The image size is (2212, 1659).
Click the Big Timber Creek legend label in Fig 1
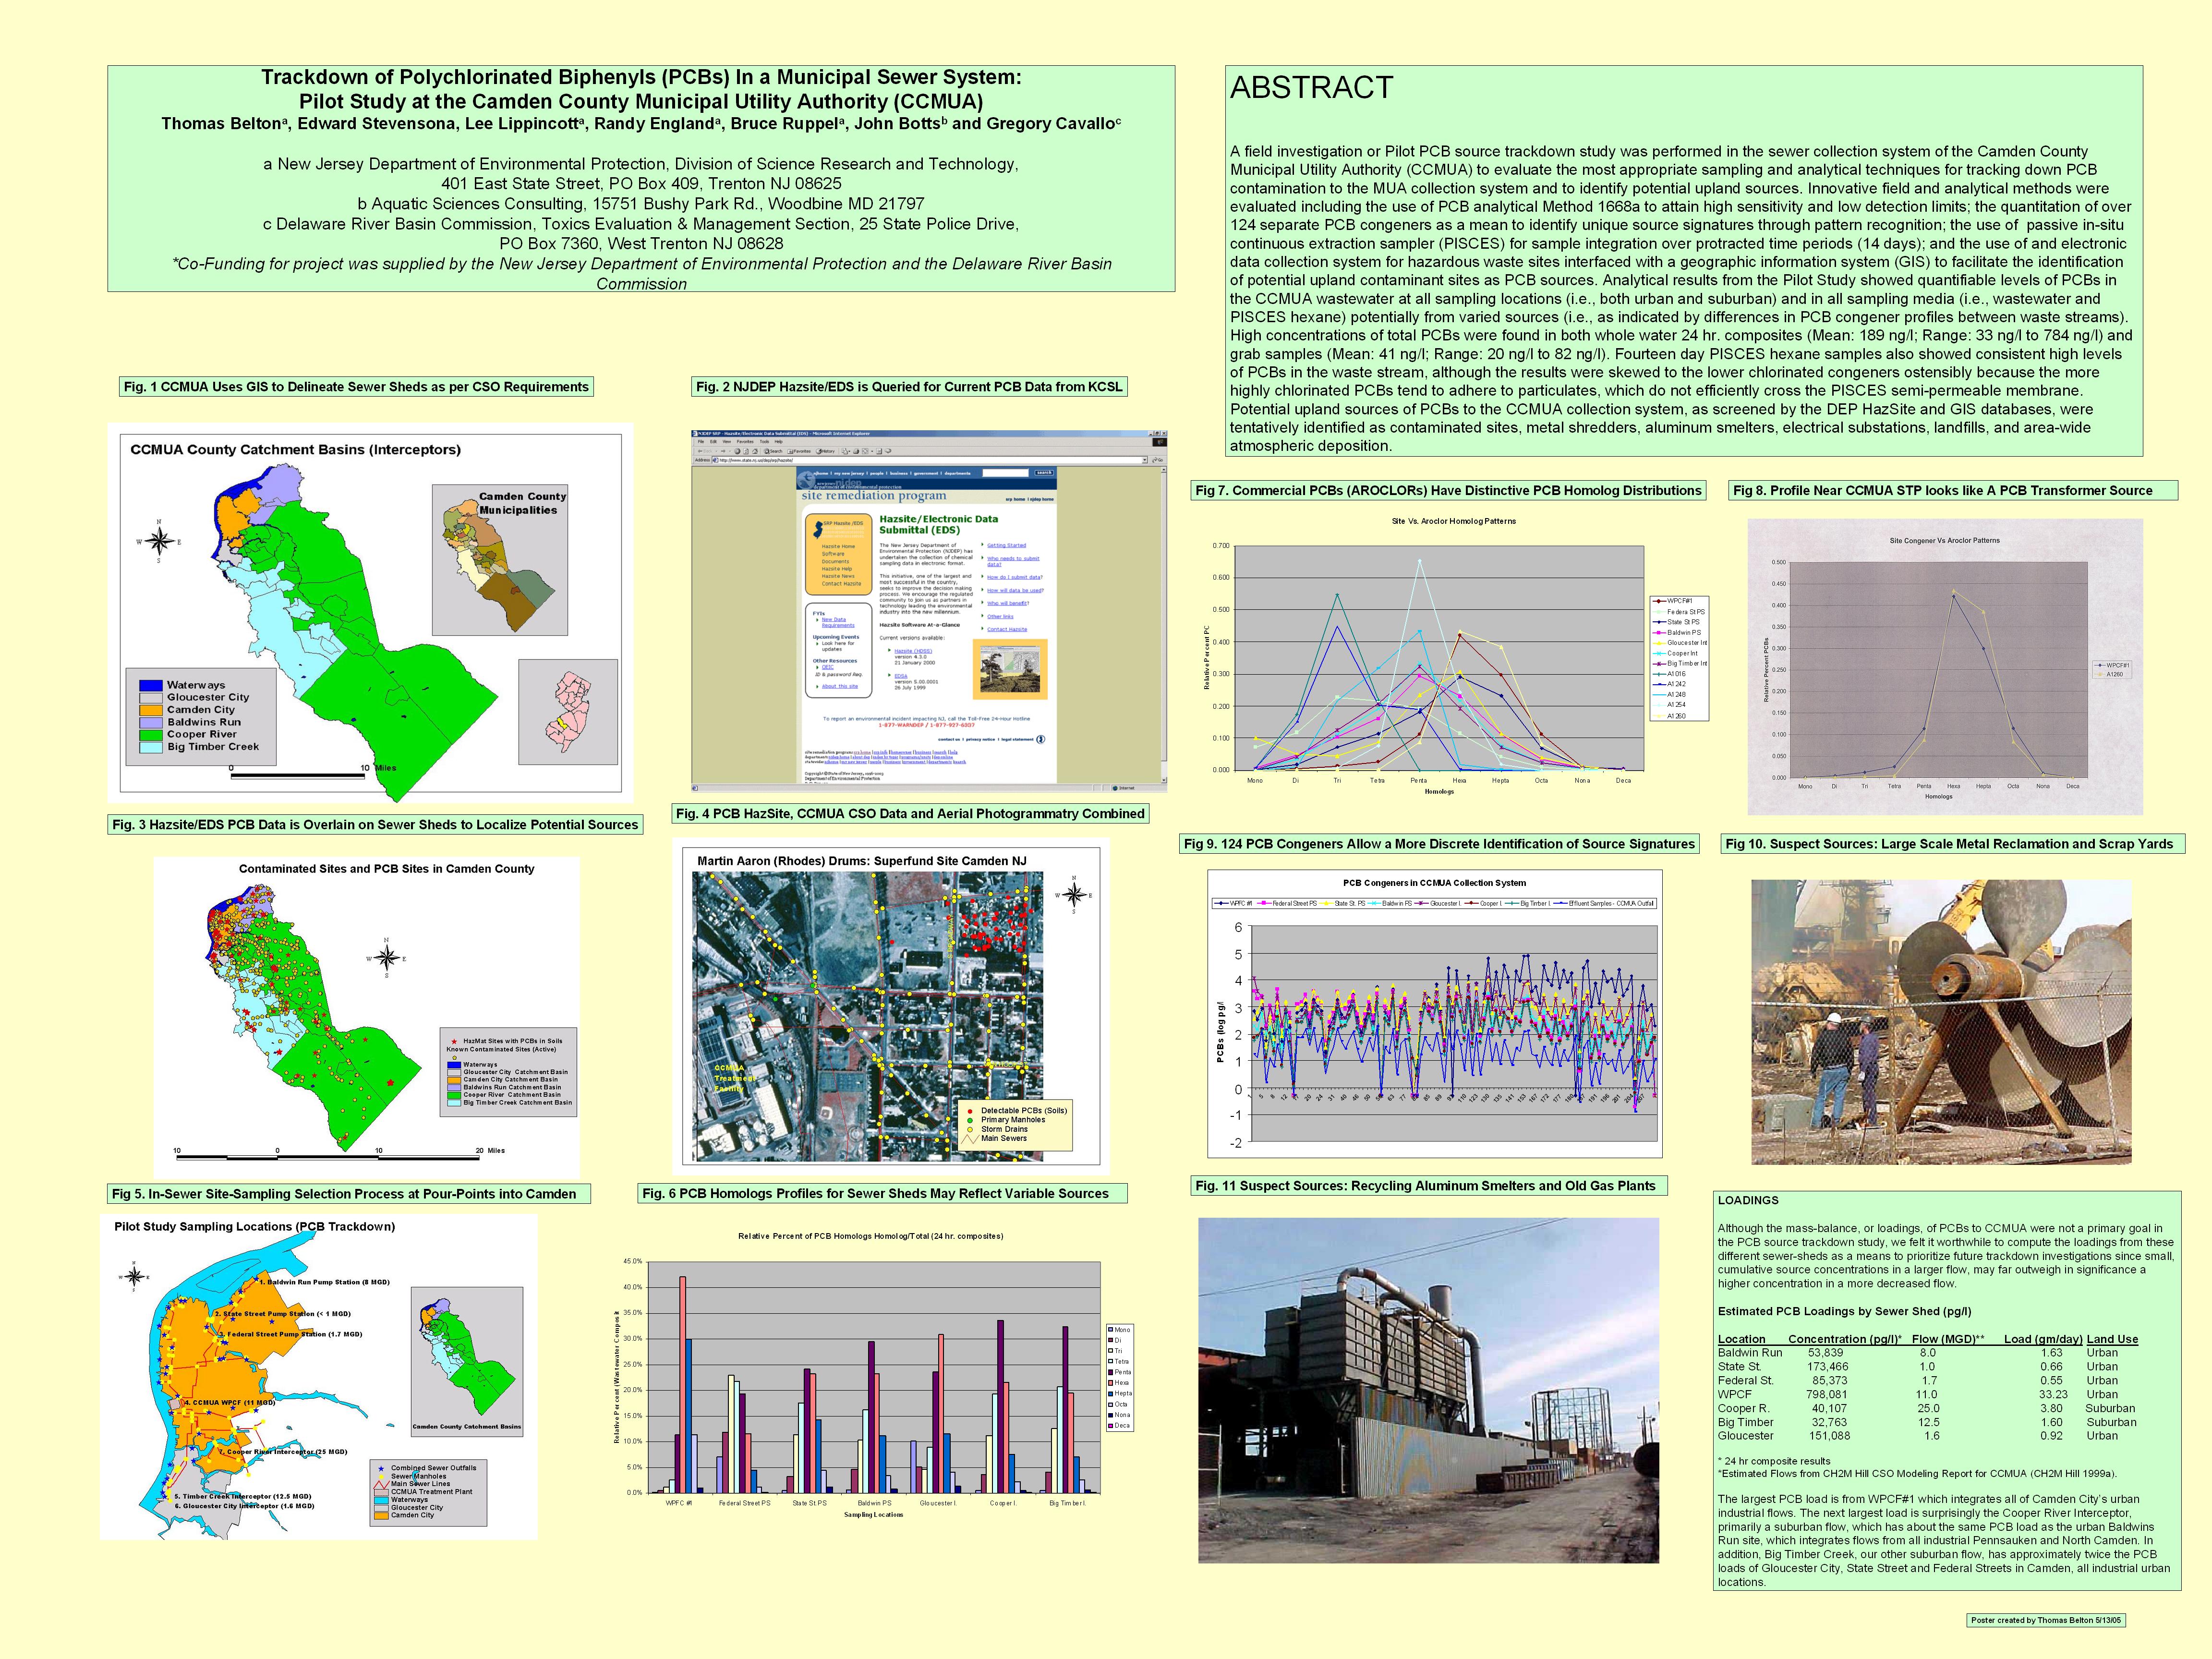click(213, 747)
